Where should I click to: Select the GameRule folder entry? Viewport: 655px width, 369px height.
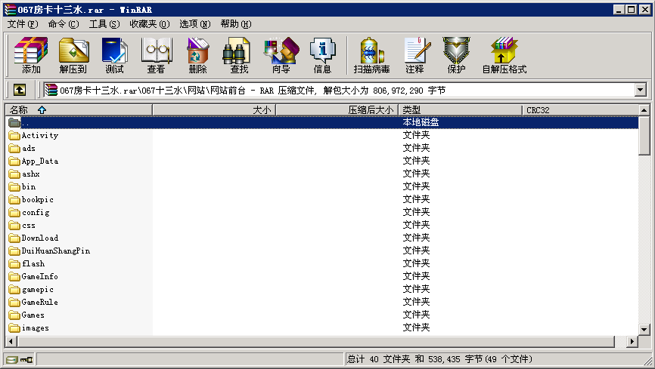[39, 302]
